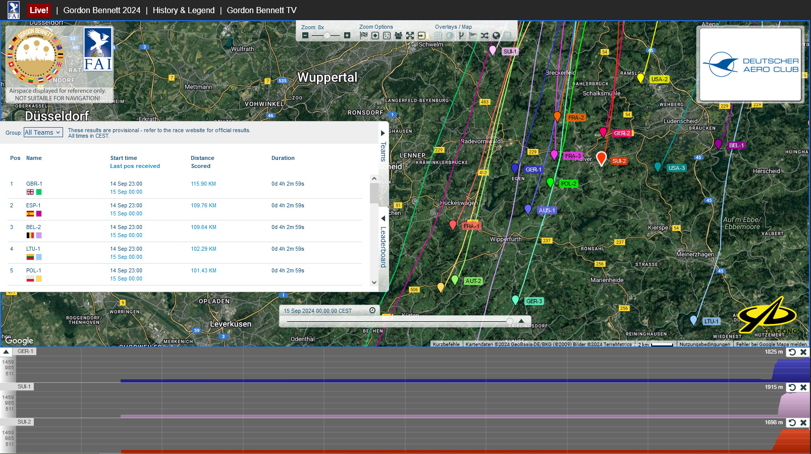
Task: Click the GBR-1 team name link
Action: [x=34, y=184]
